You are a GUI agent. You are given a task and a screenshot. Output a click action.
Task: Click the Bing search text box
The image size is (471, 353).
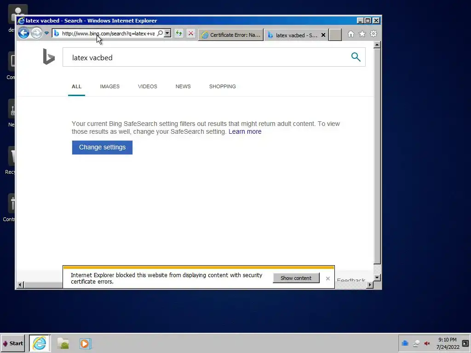pos(207,57)
